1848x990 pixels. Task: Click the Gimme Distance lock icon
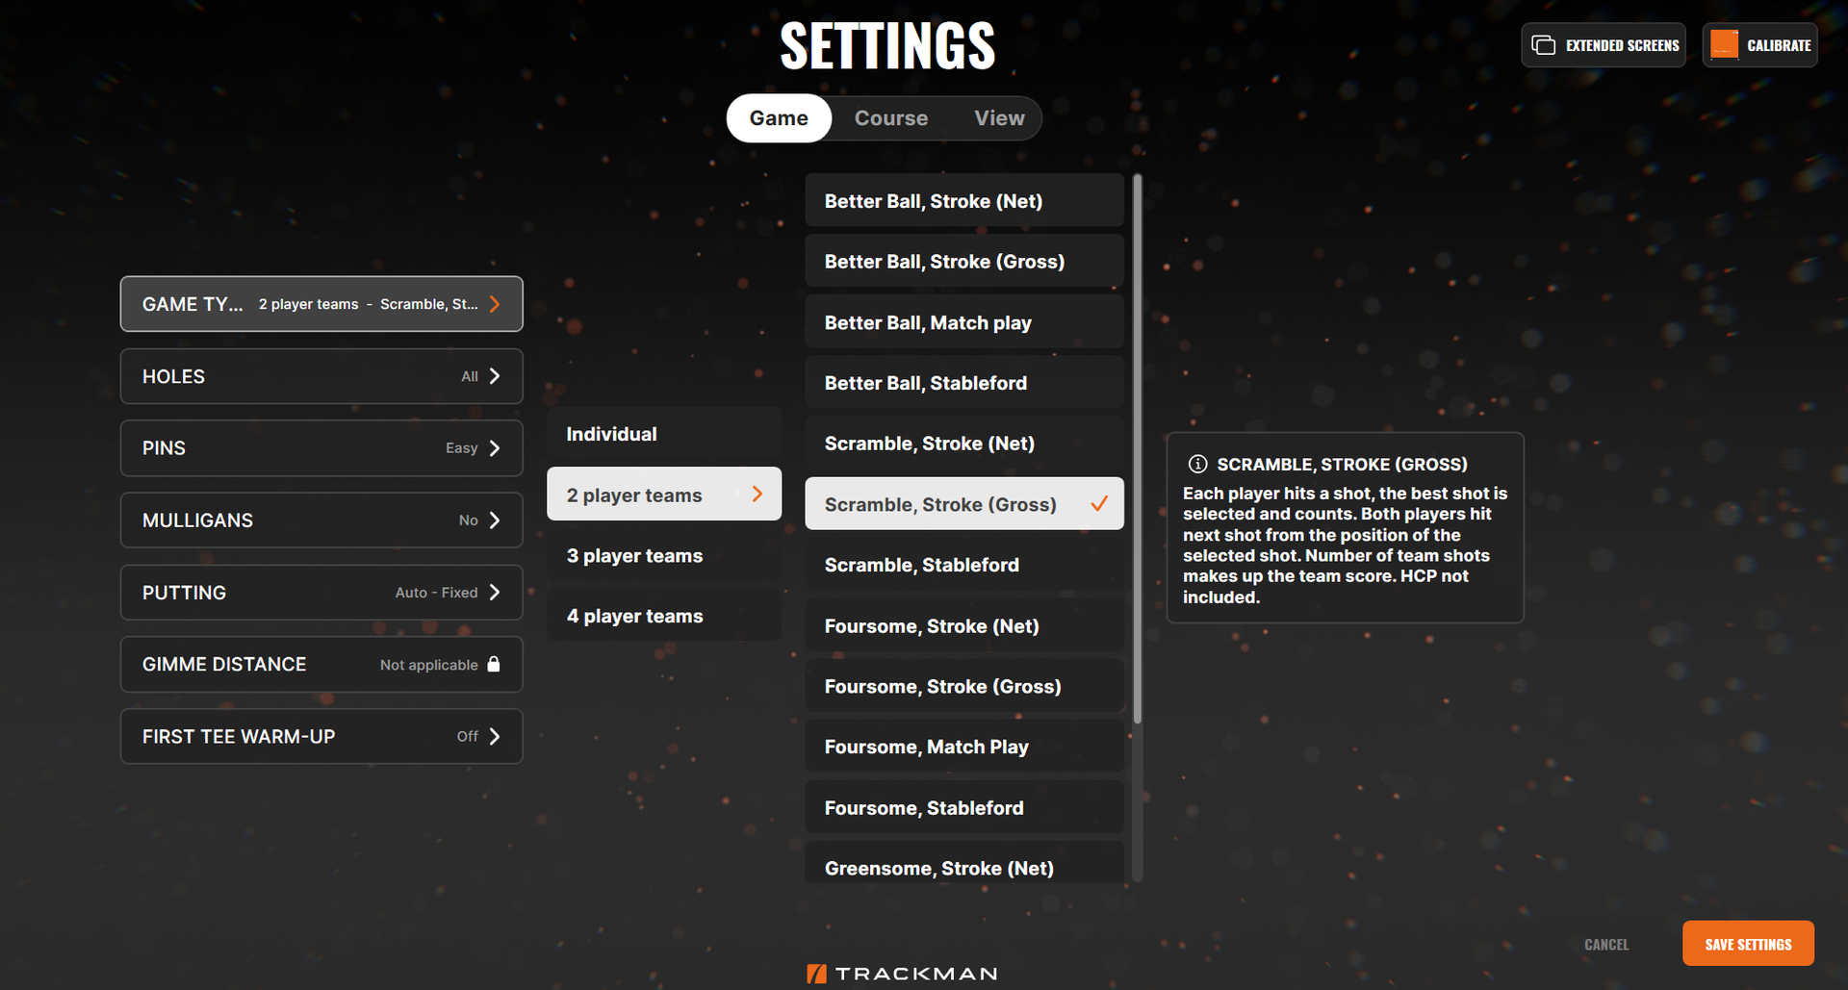[494, 664]
